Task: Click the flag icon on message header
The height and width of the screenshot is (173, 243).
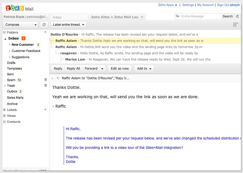Action: pyautogui.click(x=58, y=78)
